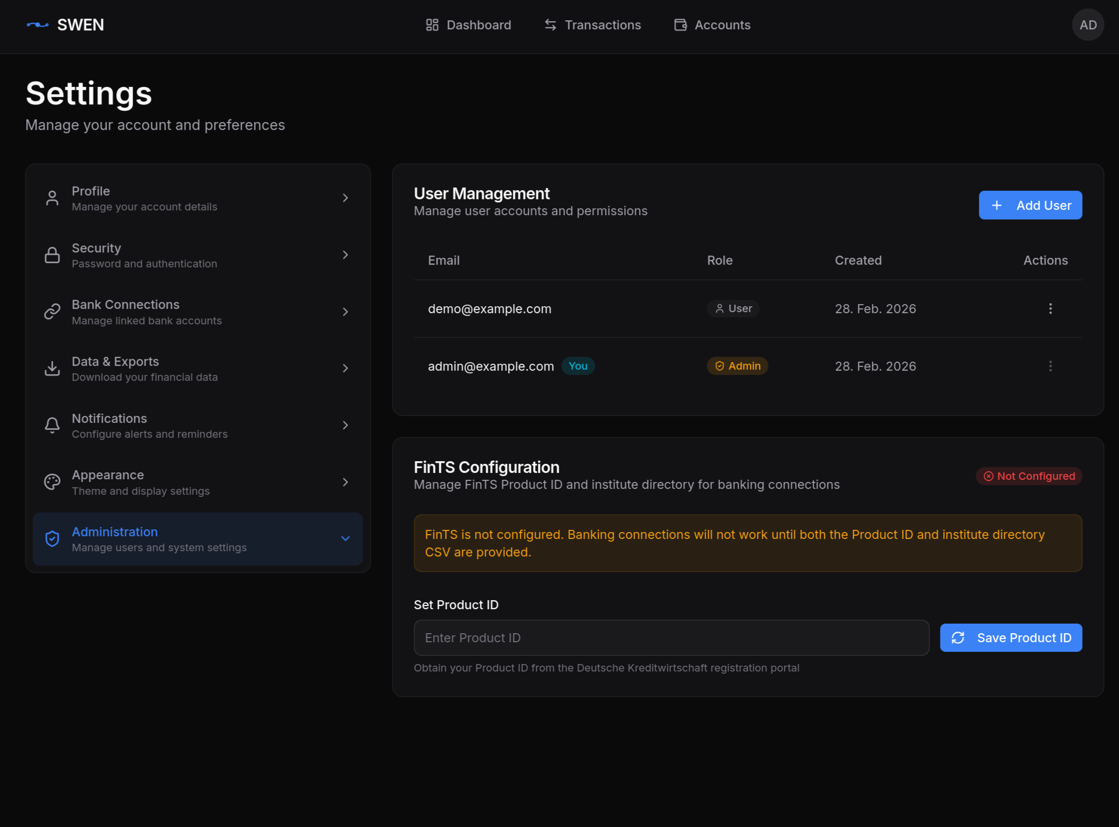Click the Bank Connections link icon
Viewport: 1119px width, 827px height.
tap(52, 312)
